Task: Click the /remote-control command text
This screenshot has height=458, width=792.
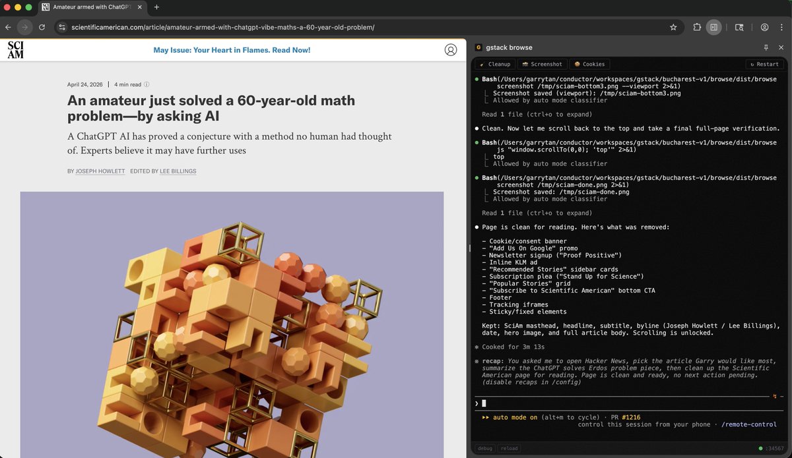Action: (x=749, y=424)
